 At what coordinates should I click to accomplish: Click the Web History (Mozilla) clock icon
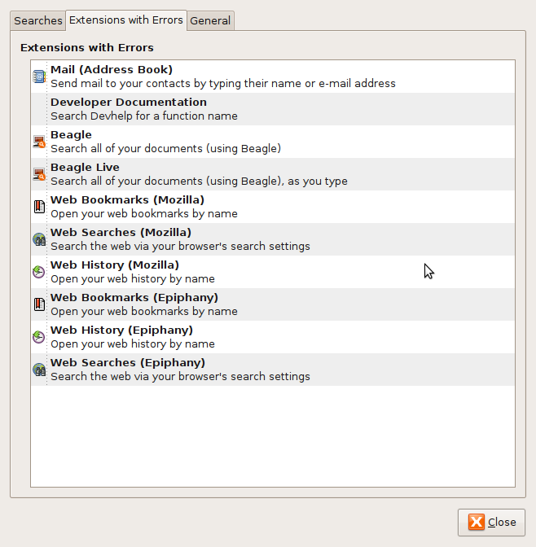(x=39, y=272)
